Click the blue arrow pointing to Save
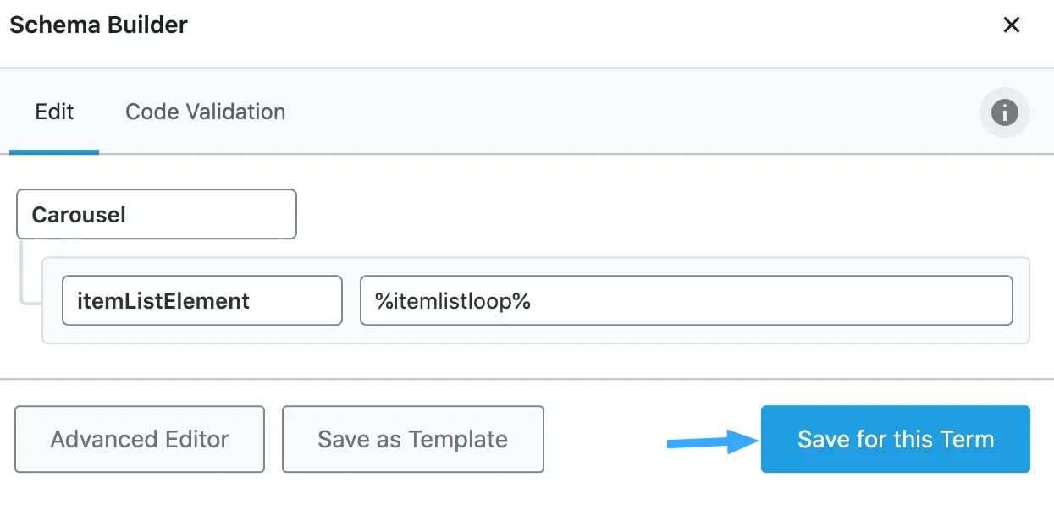 coord(712,441)
